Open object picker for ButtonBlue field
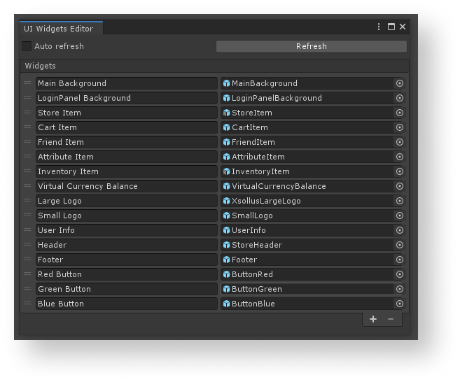Viewport: 460px width, 382px height. pos(400,304)
